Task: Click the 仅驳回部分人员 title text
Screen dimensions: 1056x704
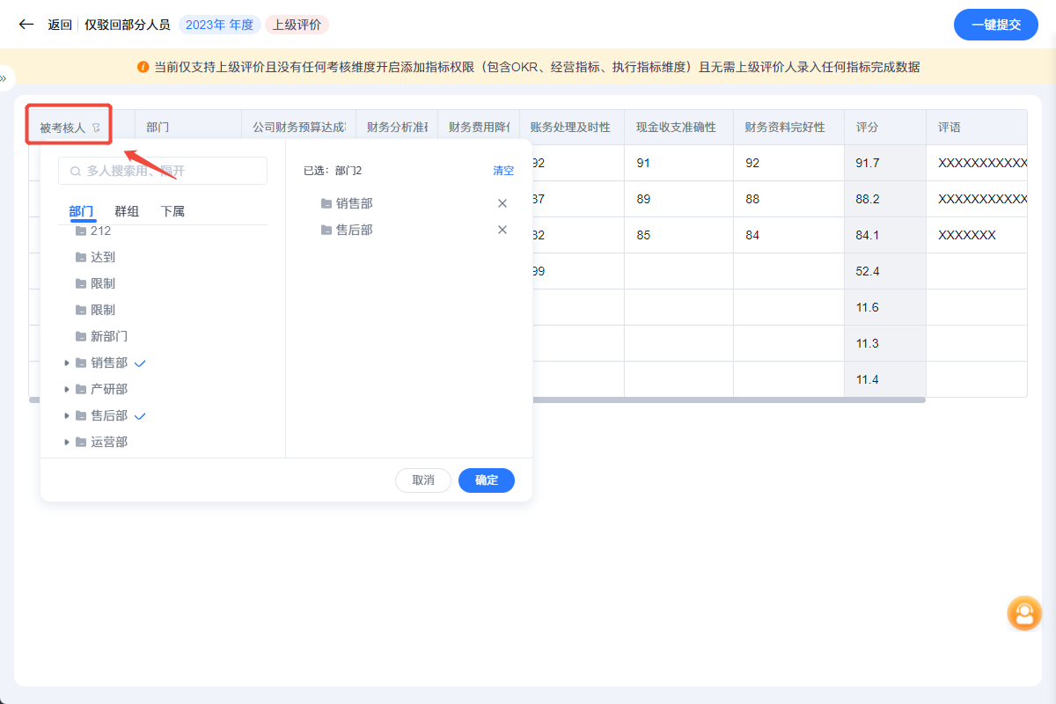Action: [x=128, y=25]
